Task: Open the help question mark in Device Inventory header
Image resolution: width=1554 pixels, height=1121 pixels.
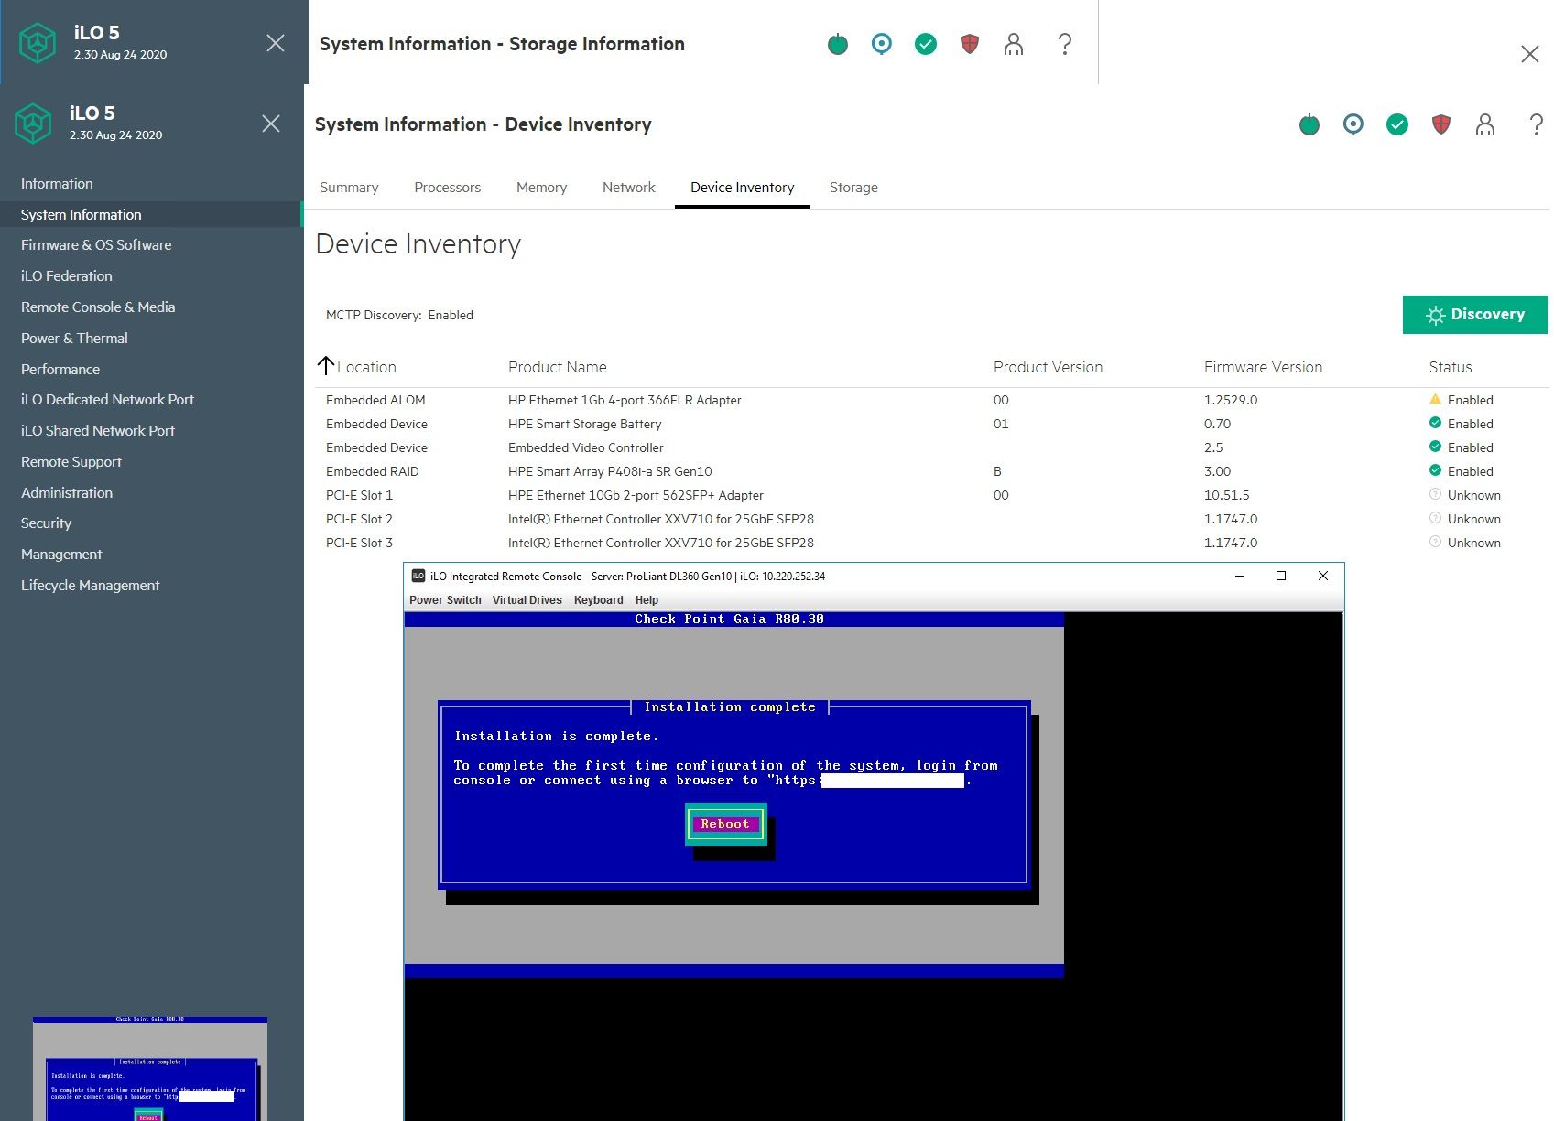Action: 1537,124
